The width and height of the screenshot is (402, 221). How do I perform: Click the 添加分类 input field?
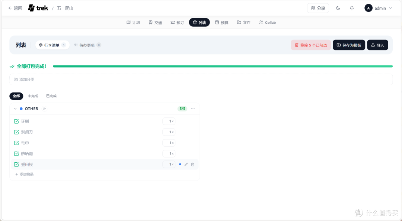(201, 79)
